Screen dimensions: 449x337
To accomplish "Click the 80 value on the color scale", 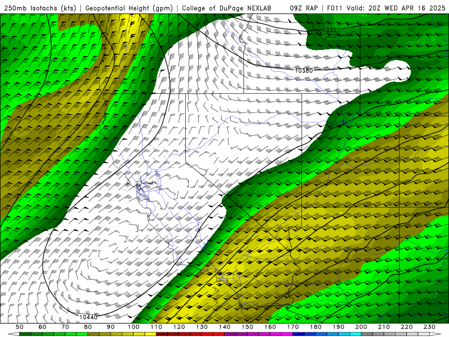I will point(88,327).
